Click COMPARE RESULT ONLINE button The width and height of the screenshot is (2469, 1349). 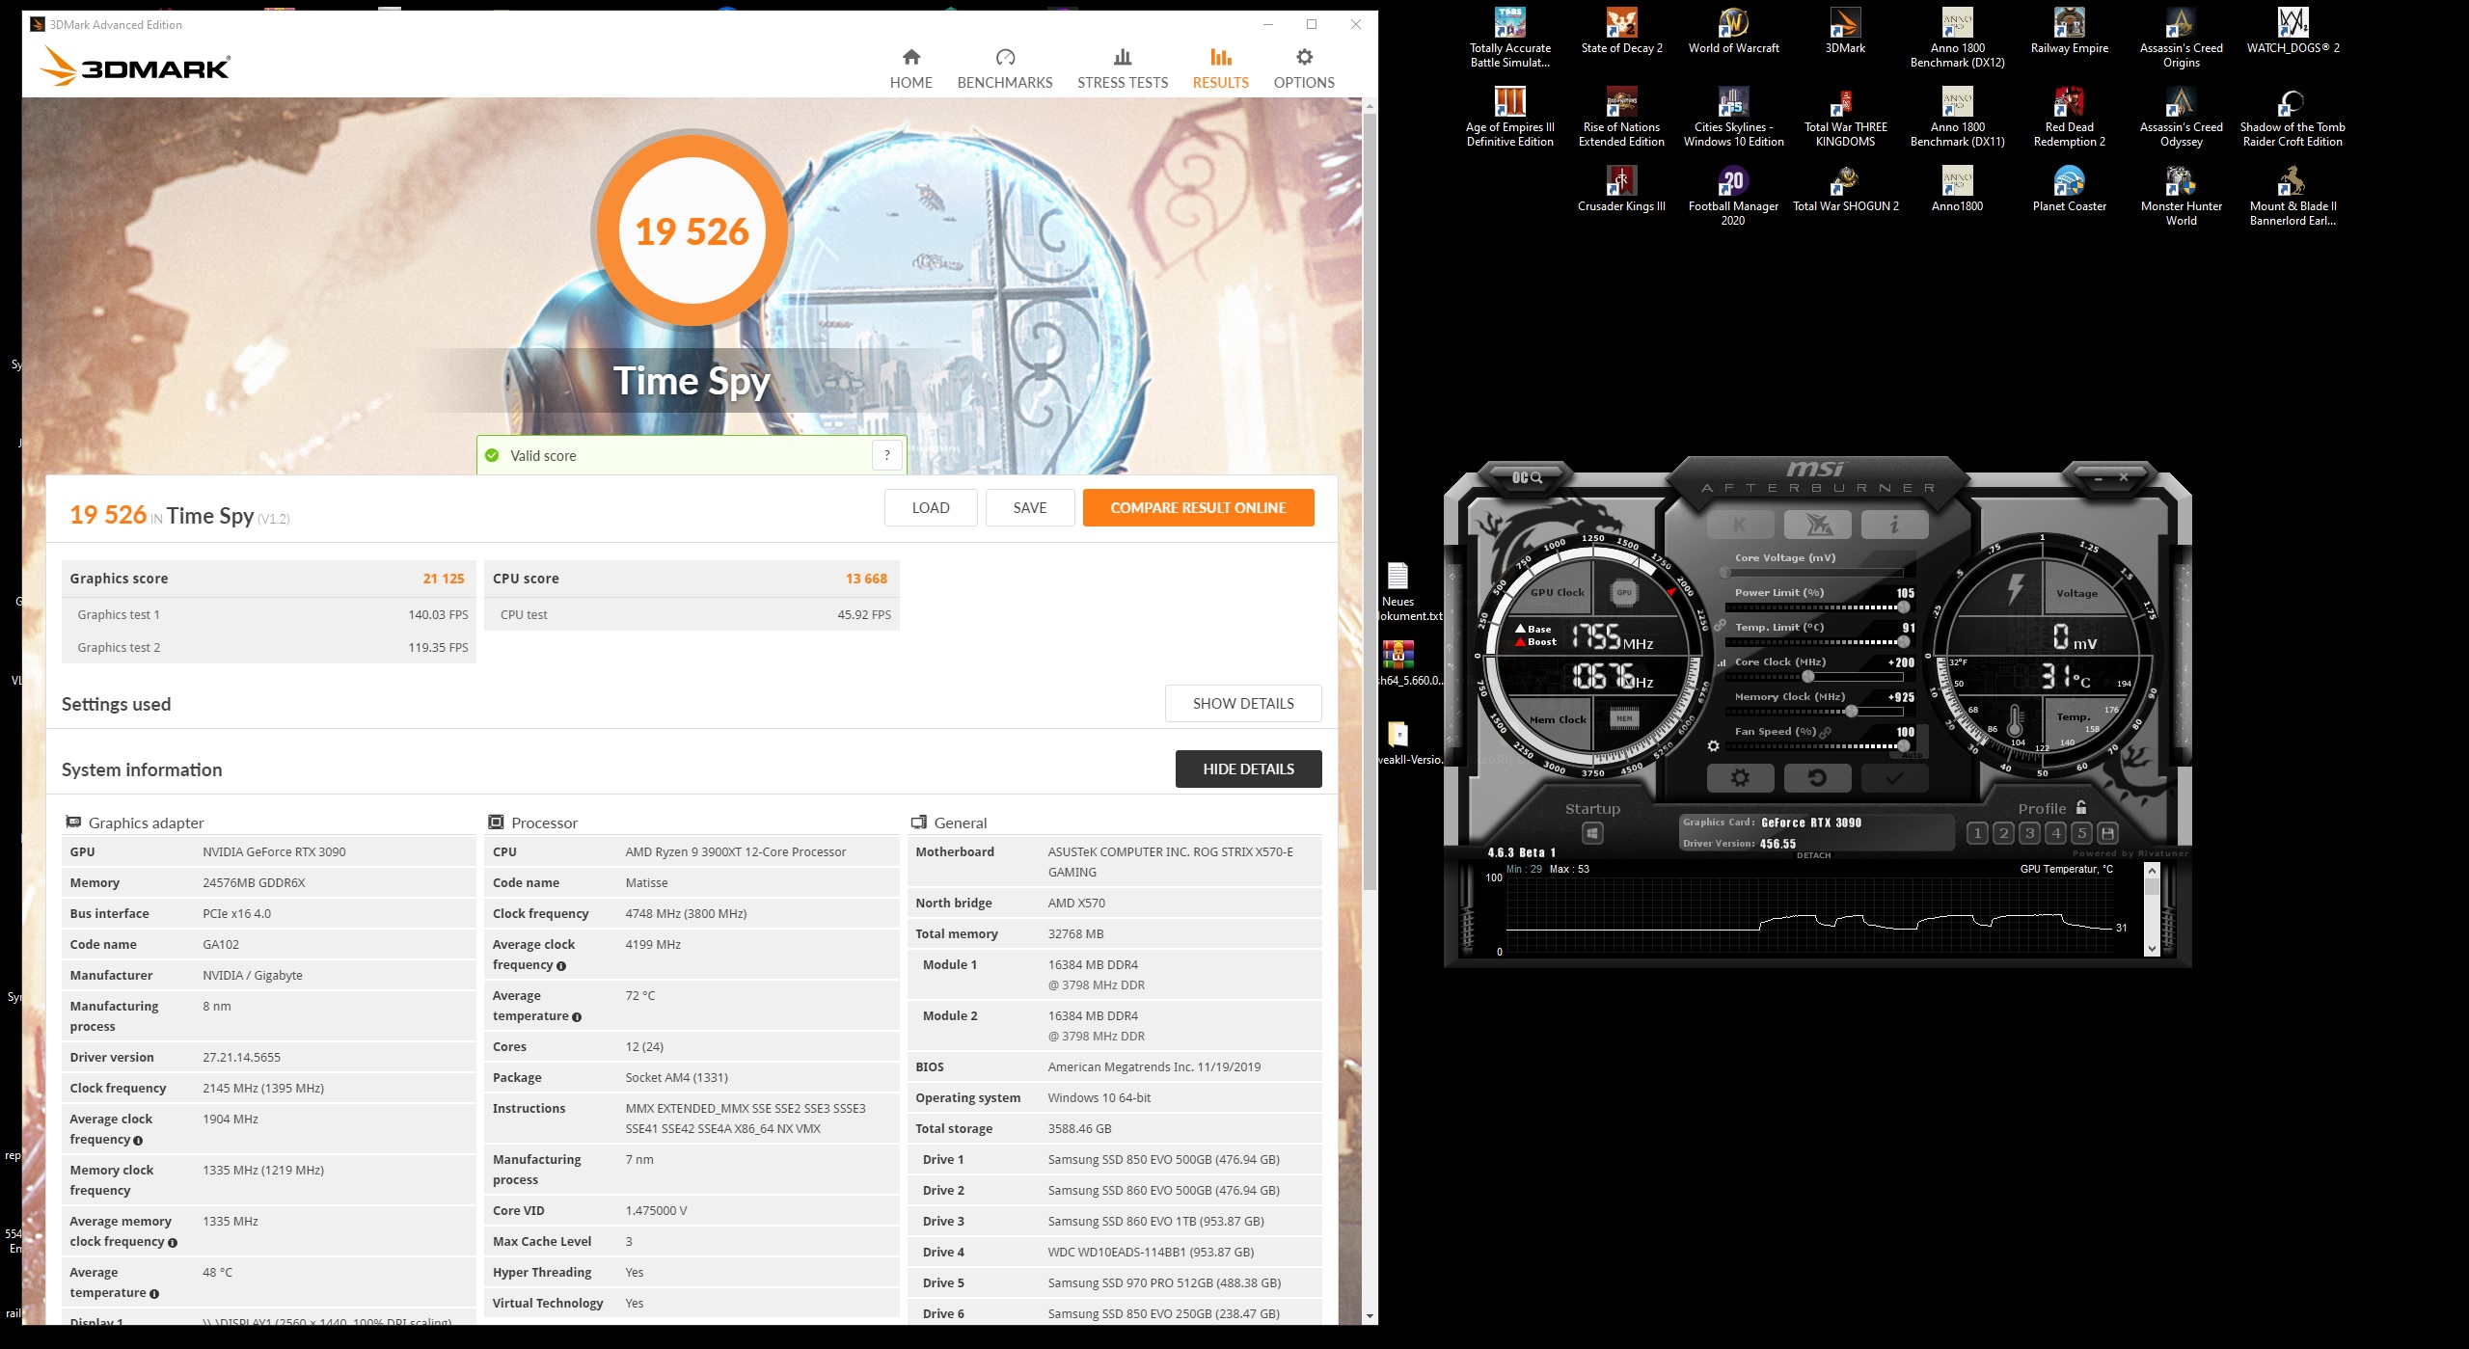(1198, 507)
